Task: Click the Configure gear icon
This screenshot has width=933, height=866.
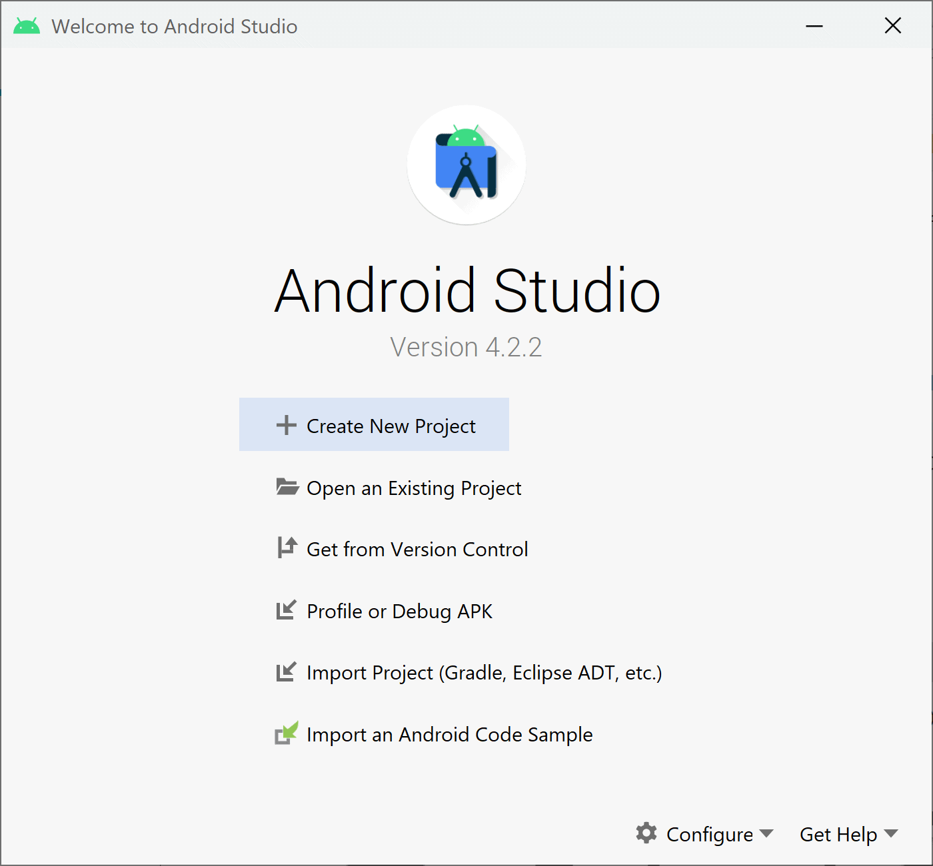Action: [x=646, y=833]
